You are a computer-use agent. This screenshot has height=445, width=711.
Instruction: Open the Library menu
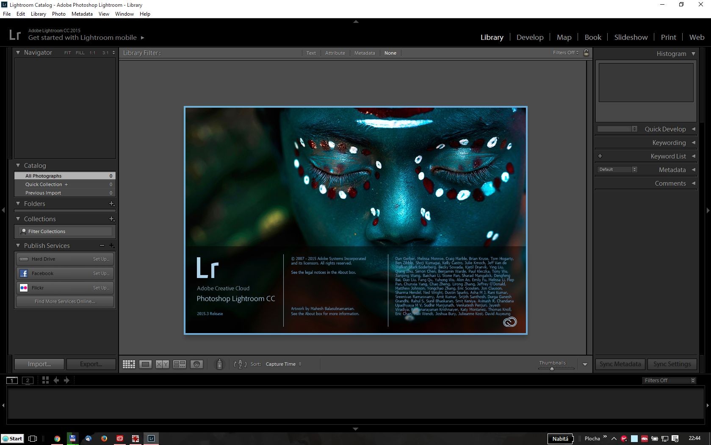38,14
